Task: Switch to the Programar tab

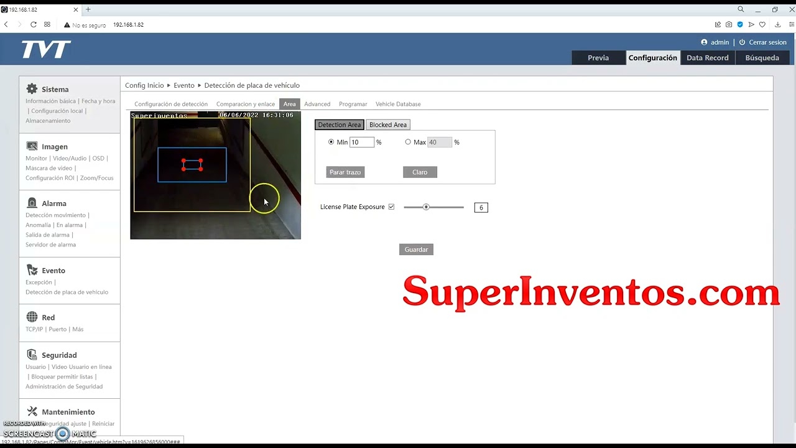Action: [353, 104]
